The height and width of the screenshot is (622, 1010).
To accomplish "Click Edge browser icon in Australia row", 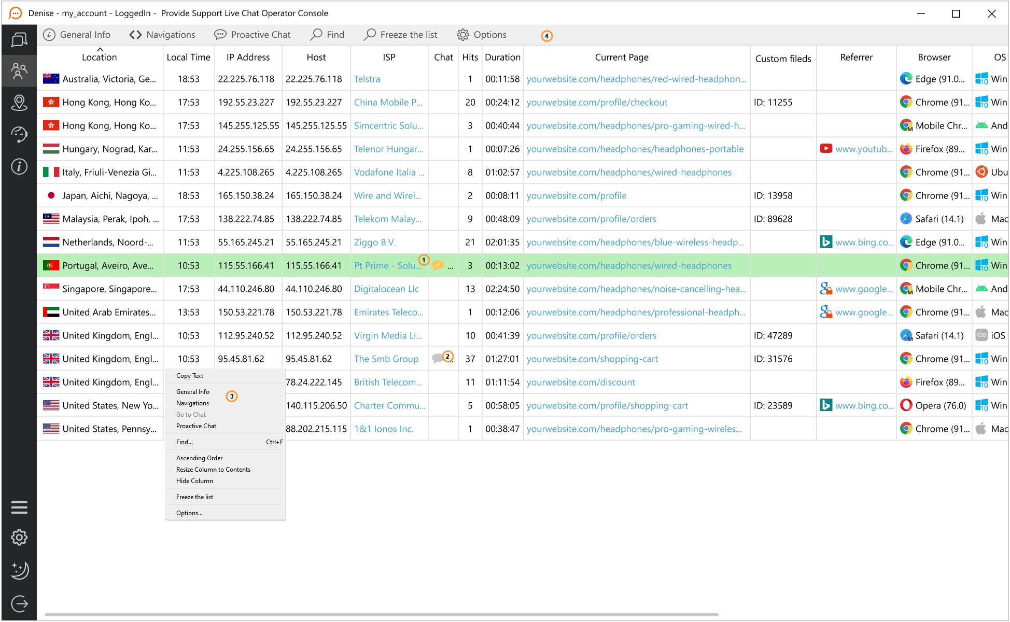I will (x=906, y=79).
